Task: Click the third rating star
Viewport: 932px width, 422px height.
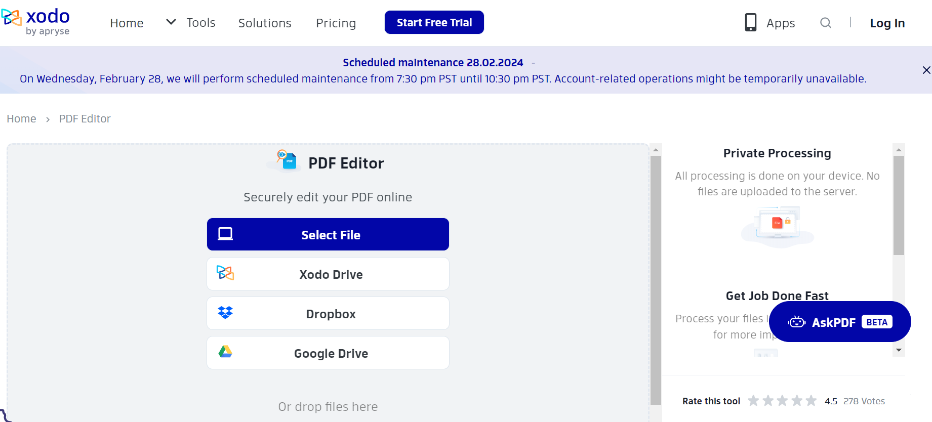Action: tap(782, 401)
